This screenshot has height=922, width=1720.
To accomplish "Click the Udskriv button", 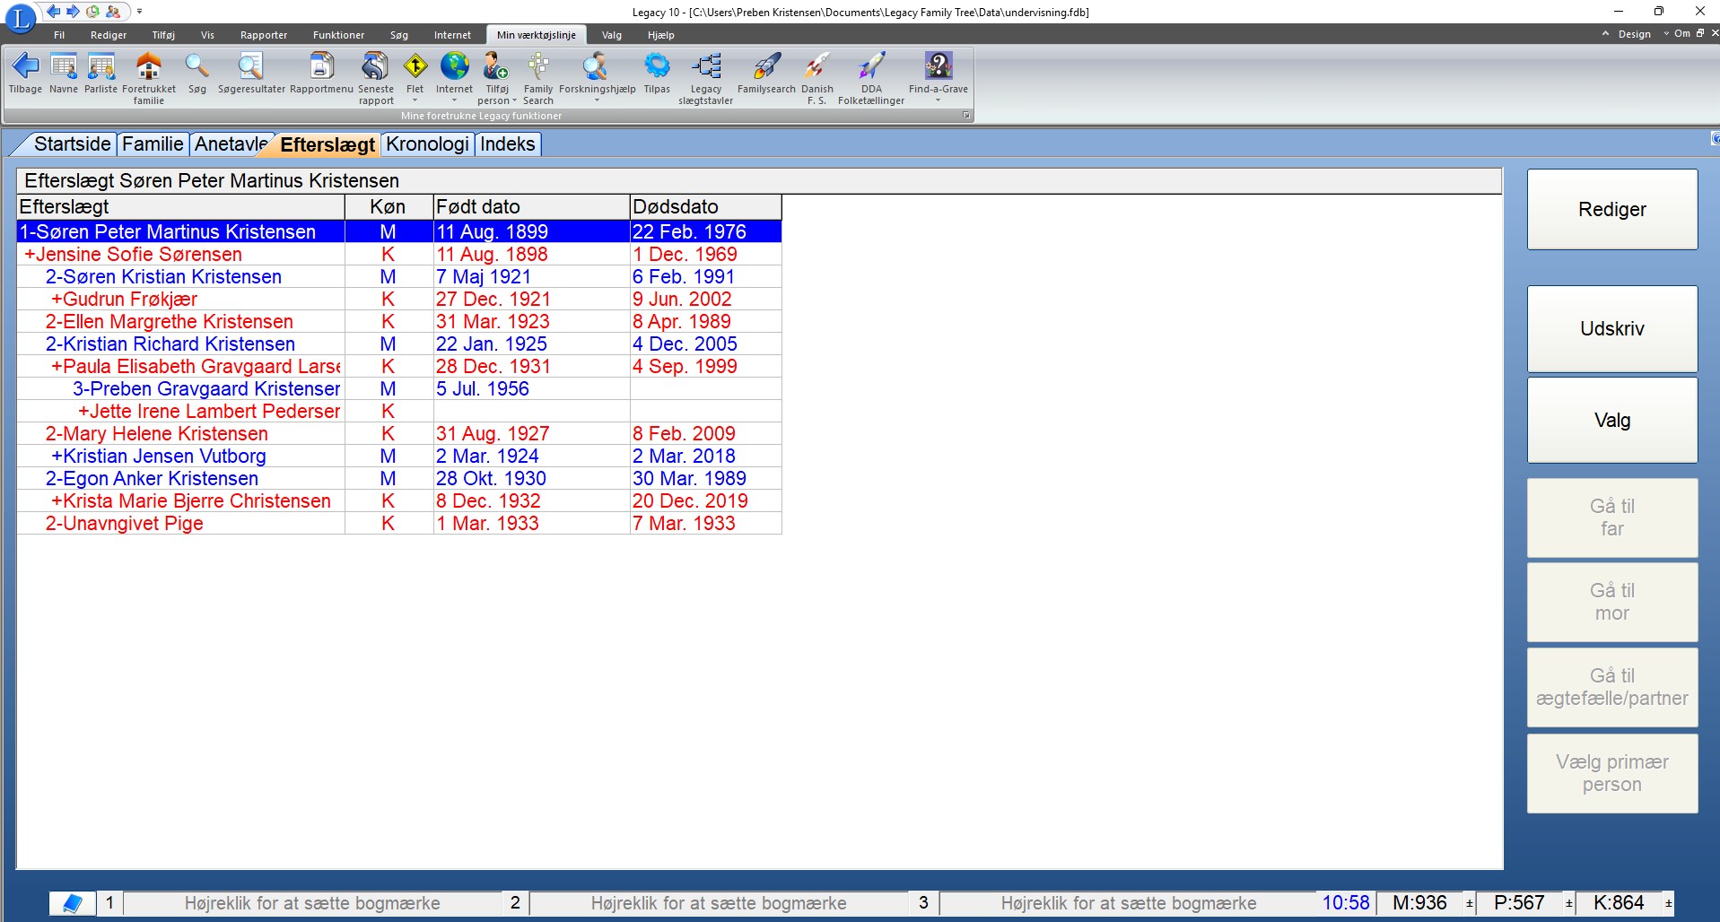I will click(1611, 329).
